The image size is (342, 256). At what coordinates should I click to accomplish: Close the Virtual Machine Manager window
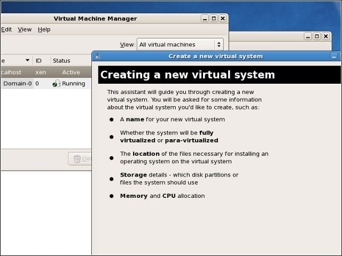pyautogui.click(x=222, y=19)
